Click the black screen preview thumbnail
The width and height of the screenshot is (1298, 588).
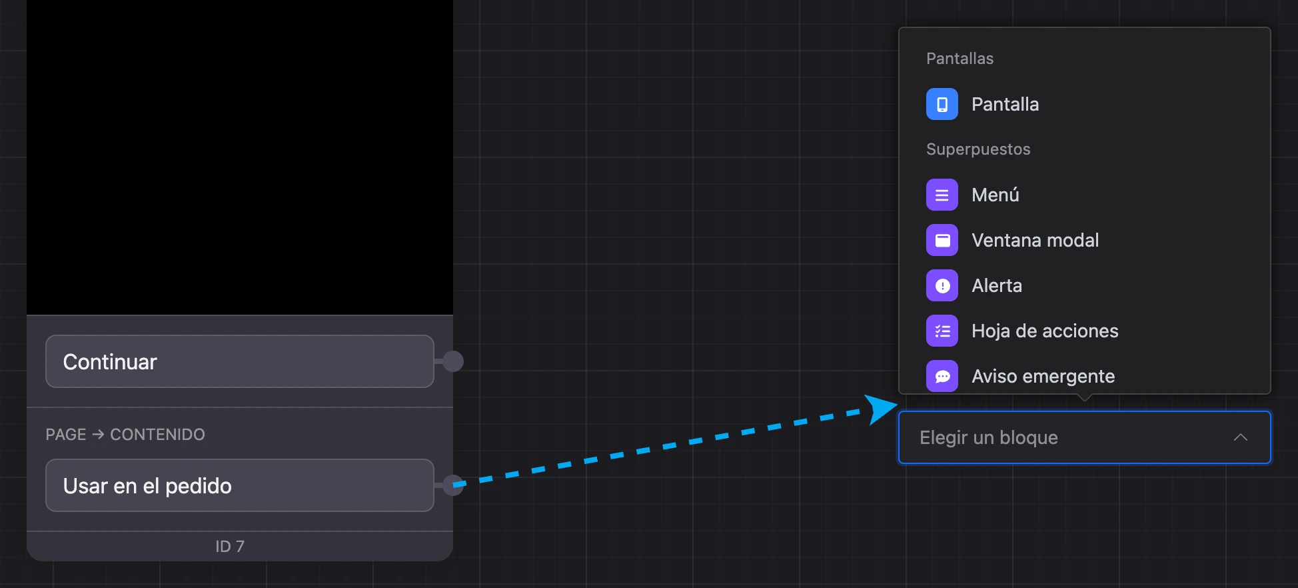(240, 157)
